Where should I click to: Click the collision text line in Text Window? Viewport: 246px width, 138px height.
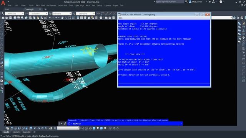135,54
